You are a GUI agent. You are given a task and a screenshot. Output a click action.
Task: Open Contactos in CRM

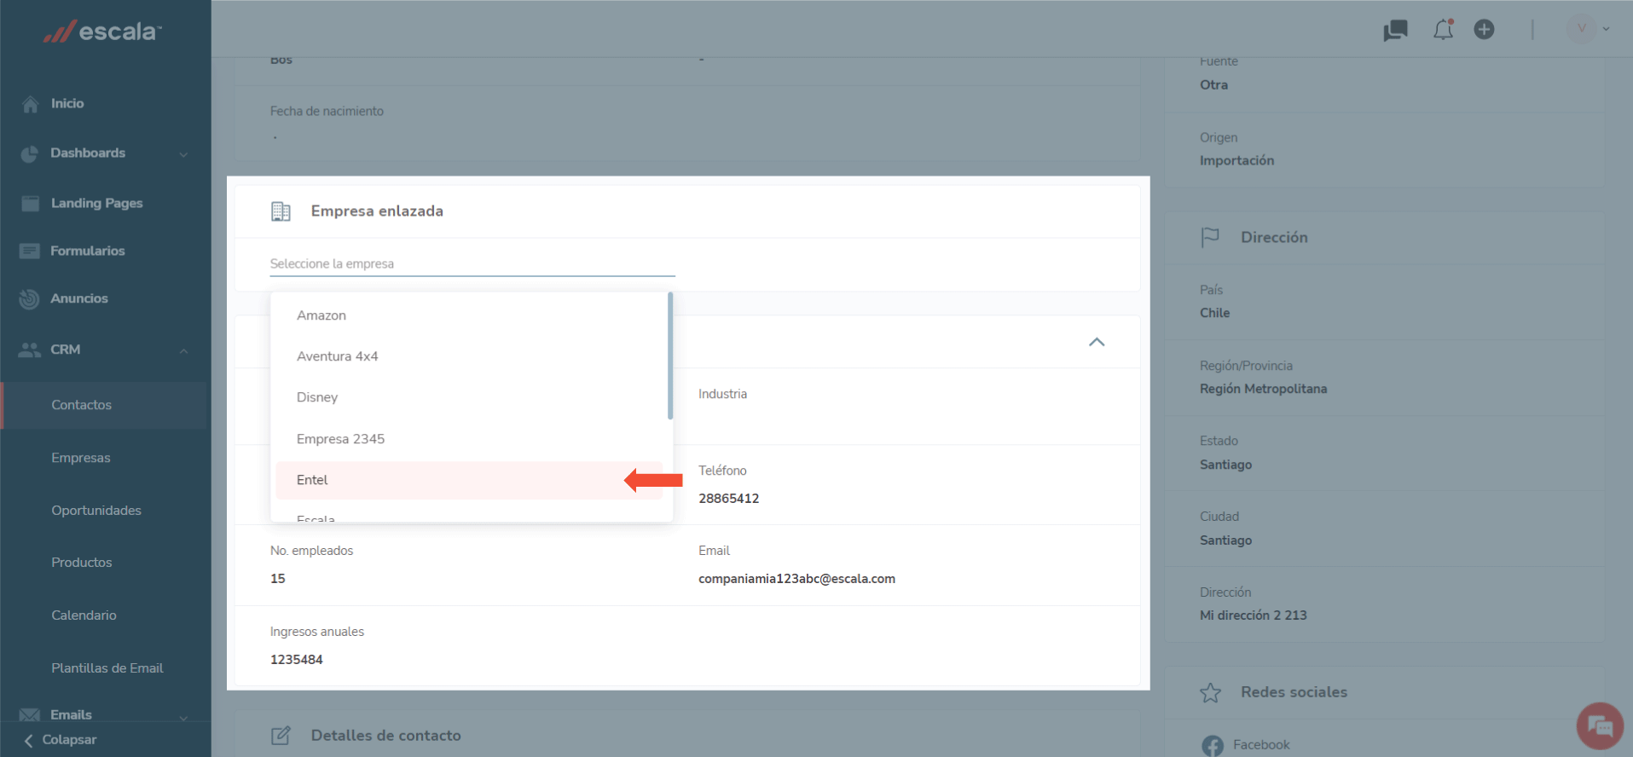[x=81, y=405]
